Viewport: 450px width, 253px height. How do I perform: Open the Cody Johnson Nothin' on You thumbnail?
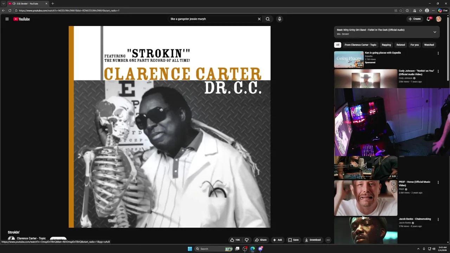tap(366, 79)
